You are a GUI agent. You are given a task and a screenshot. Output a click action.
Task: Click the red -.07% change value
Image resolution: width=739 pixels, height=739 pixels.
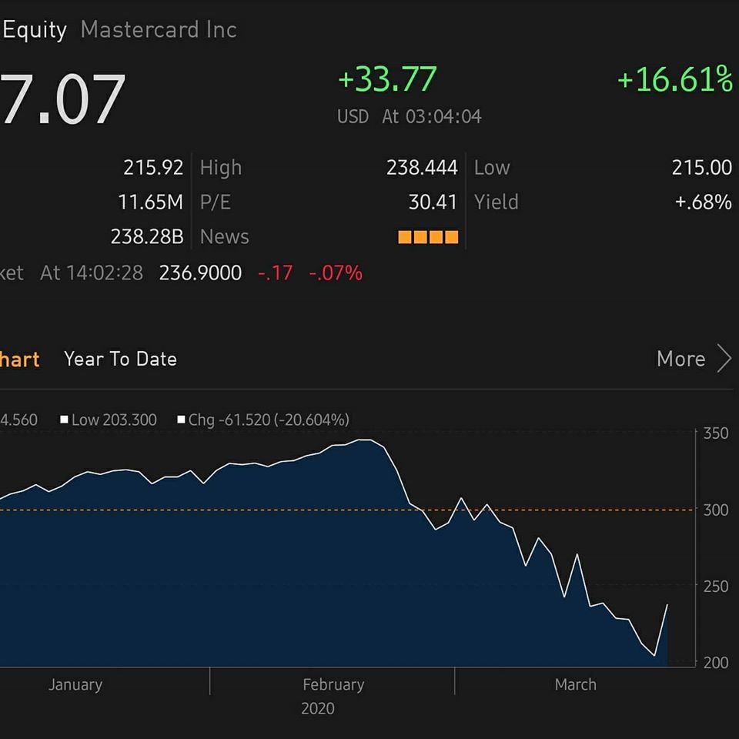point(336,273)
